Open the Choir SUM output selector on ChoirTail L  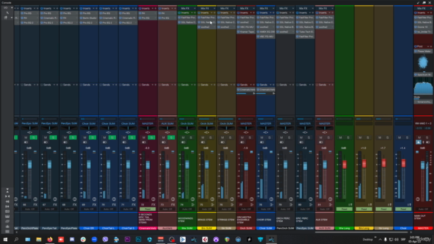click(x=108, y=123)
